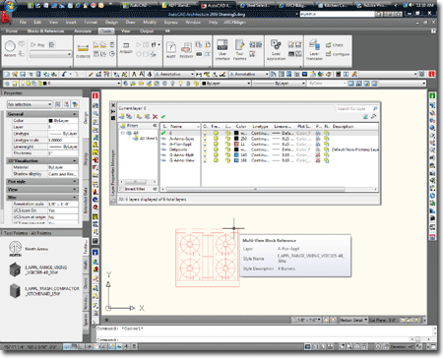The height and width of the screenshot is (358, 443).
Task: Open the Format menu
Action: pos(91,22)
